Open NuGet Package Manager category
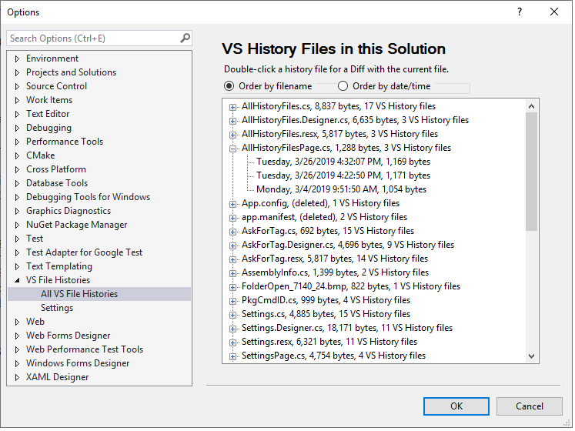The width and height of the screenshot is (575, 431). click(77, 225)
